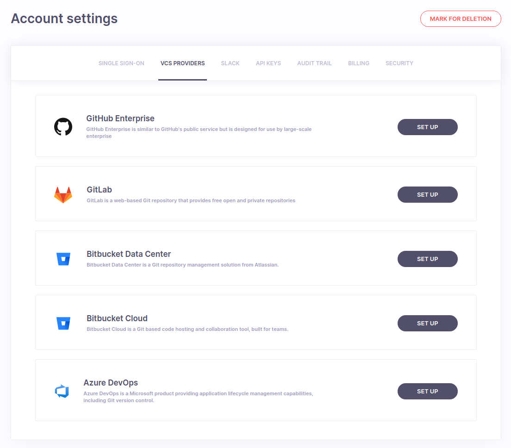Open the Single Sign-On tab
The height and width of the screenshot is (448, 511).
[x=121, y=63]
